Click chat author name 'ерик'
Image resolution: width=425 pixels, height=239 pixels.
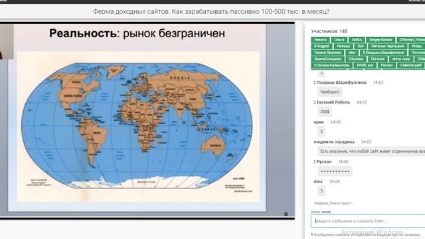[x=319, y=122]
